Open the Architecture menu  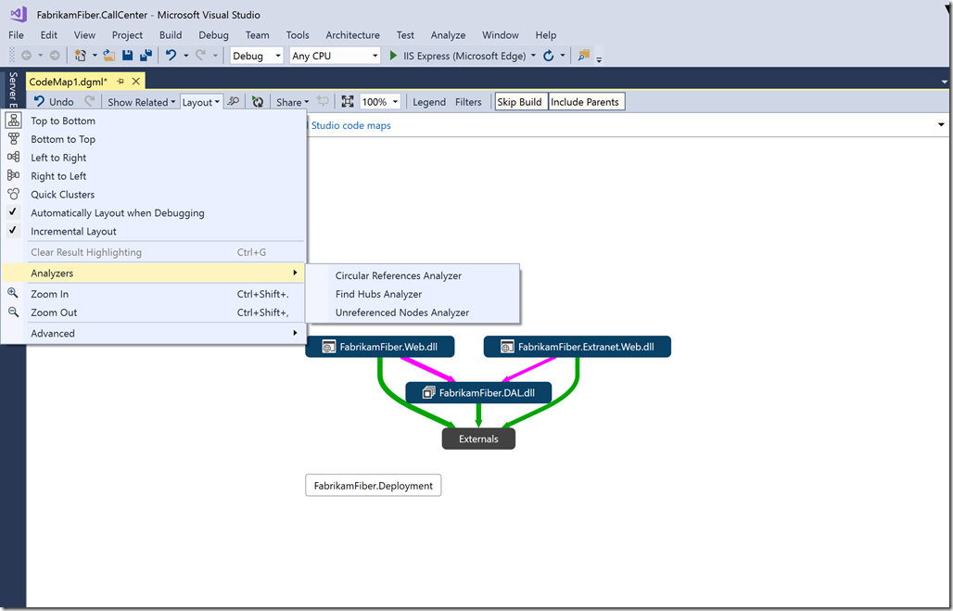coord(352,35)
